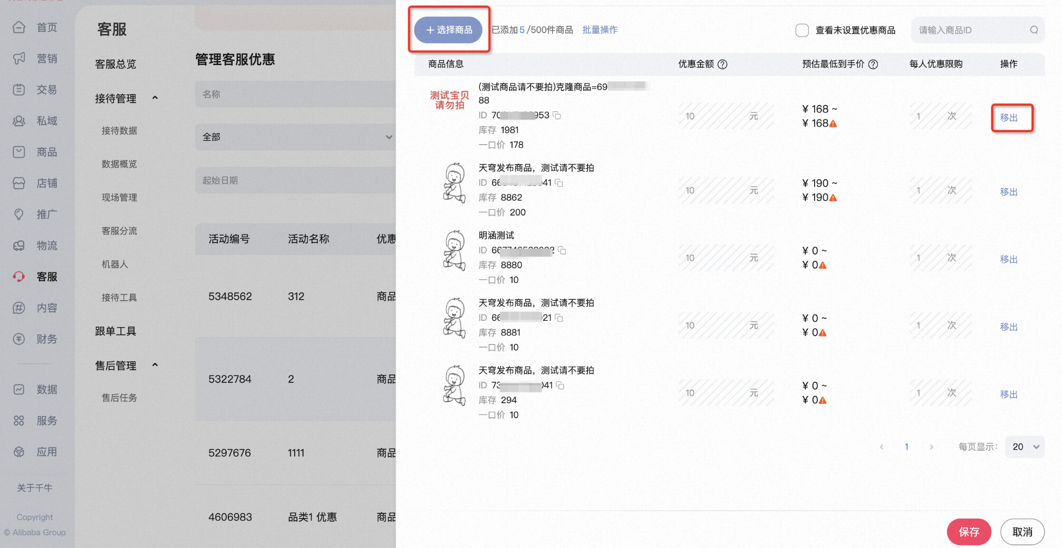Open the 全部 dropdown filter
Image resolution: width=1062 pixels, height=548 pixels.
point(295,137)
